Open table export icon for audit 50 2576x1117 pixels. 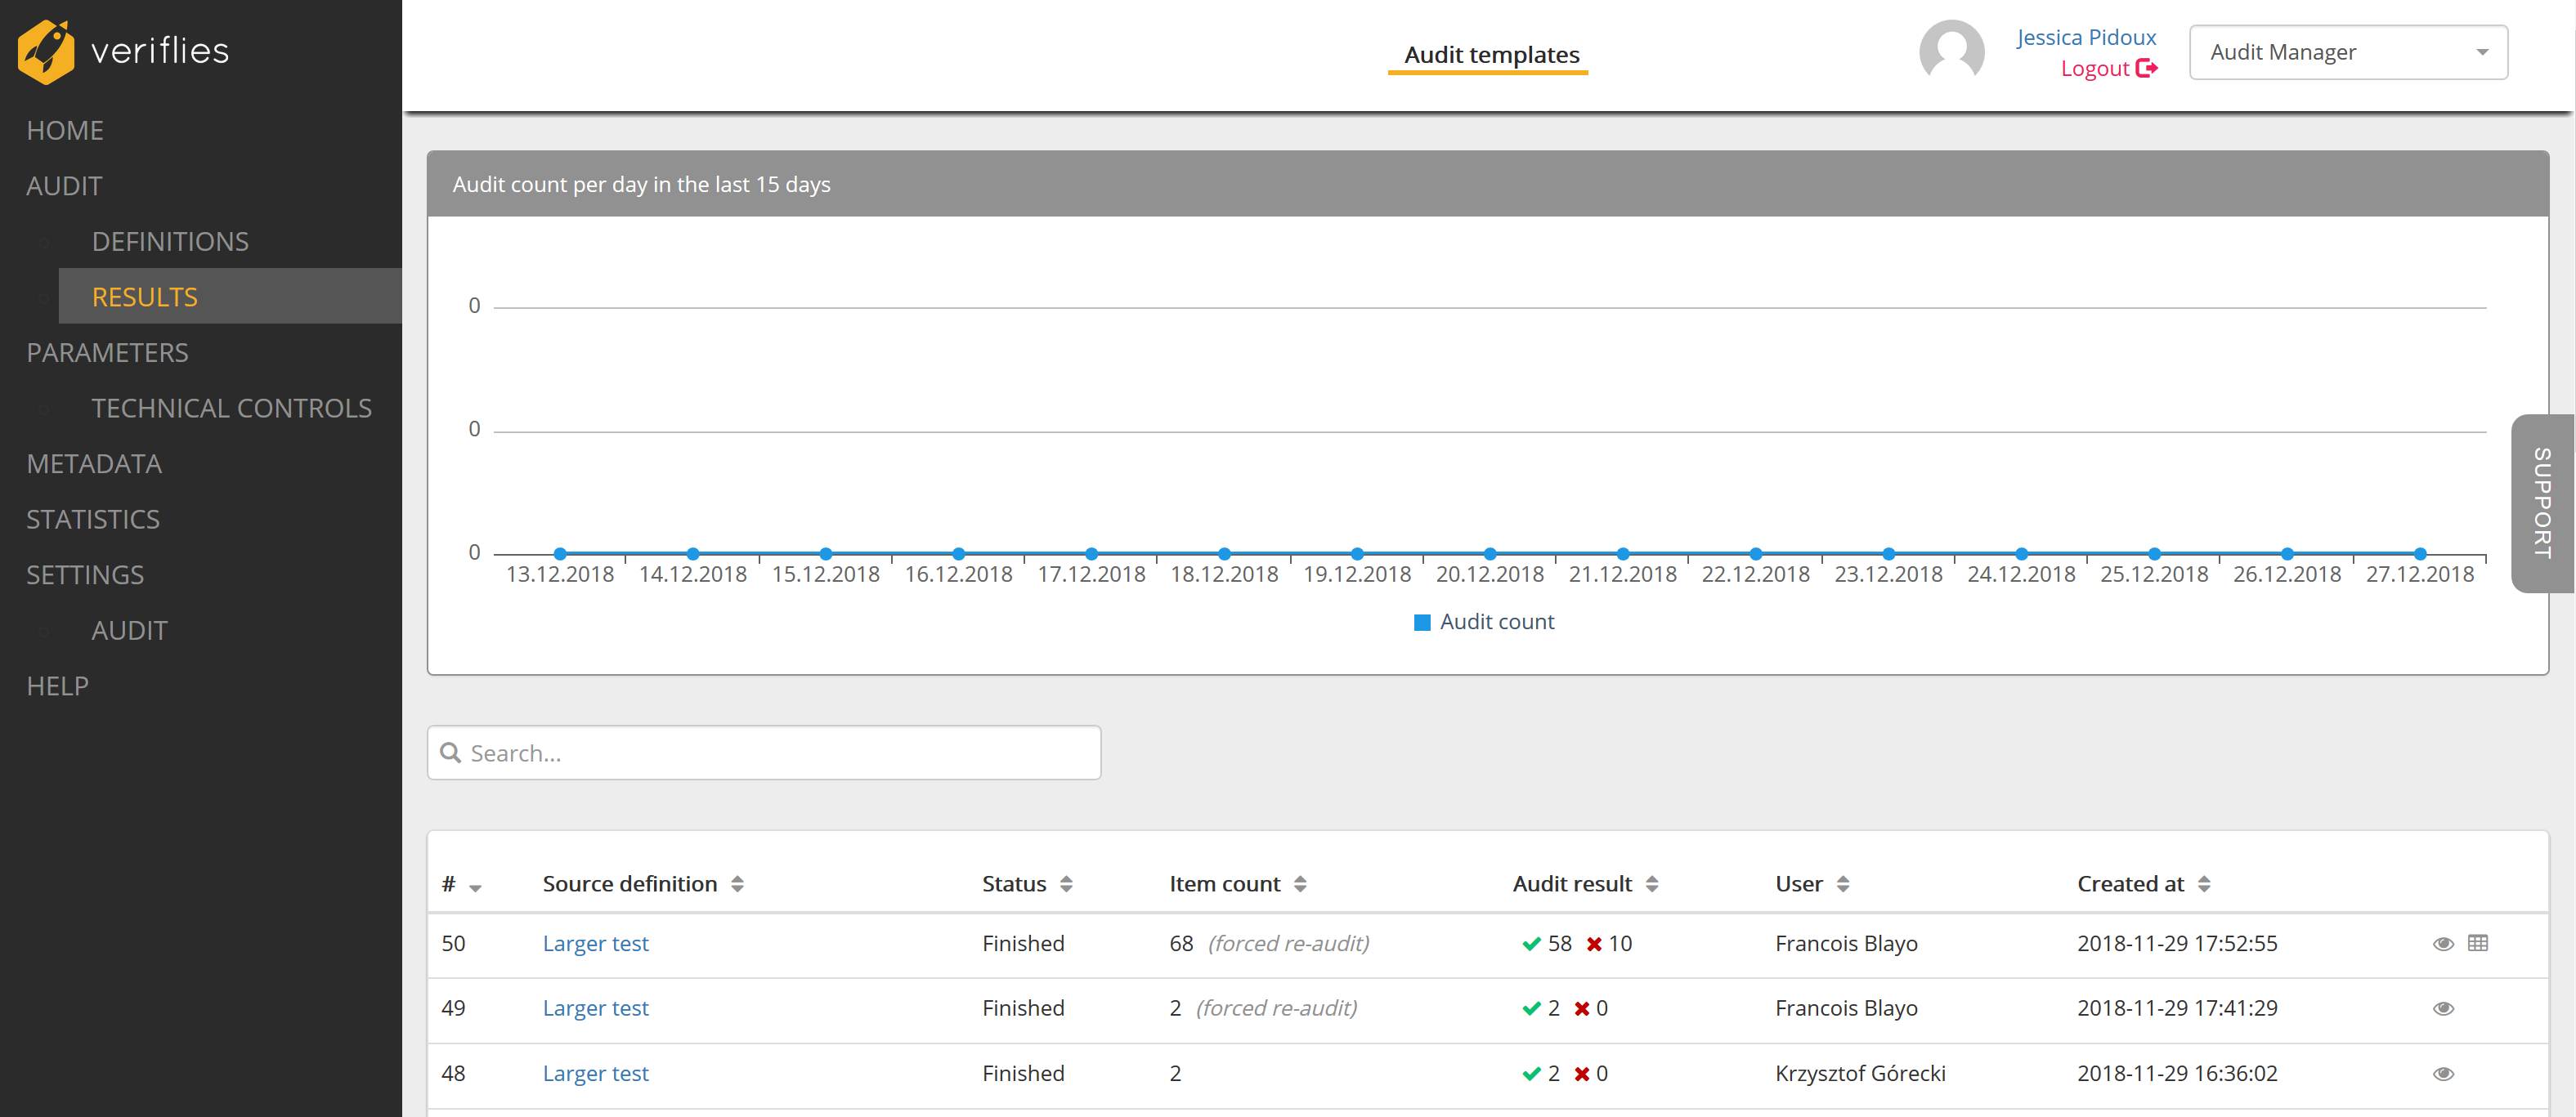click(x=2477, y=943)
